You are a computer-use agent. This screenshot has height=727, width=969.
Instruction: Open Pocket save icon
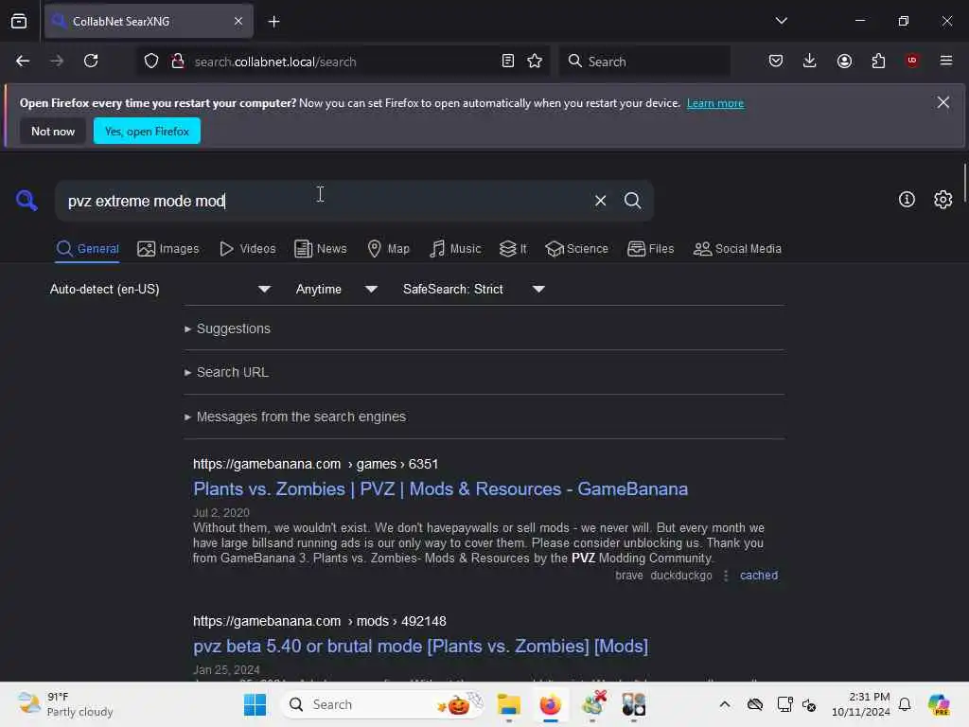click(x=776, y=61)
